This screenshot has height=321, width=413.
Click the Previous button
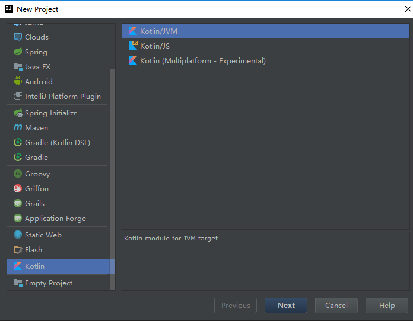(x=236, y=306)
